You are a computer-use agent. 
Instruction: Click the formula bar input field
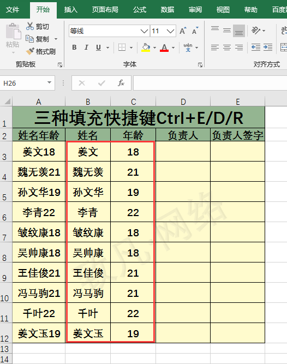pyautogui.click(x=210, y=83)
